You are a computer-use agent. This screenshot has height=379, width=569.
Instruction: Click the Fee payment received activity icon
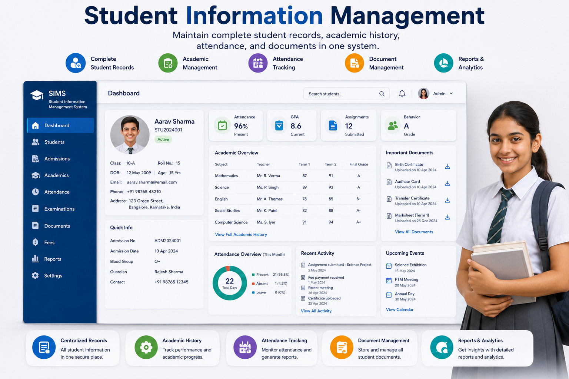303,278
